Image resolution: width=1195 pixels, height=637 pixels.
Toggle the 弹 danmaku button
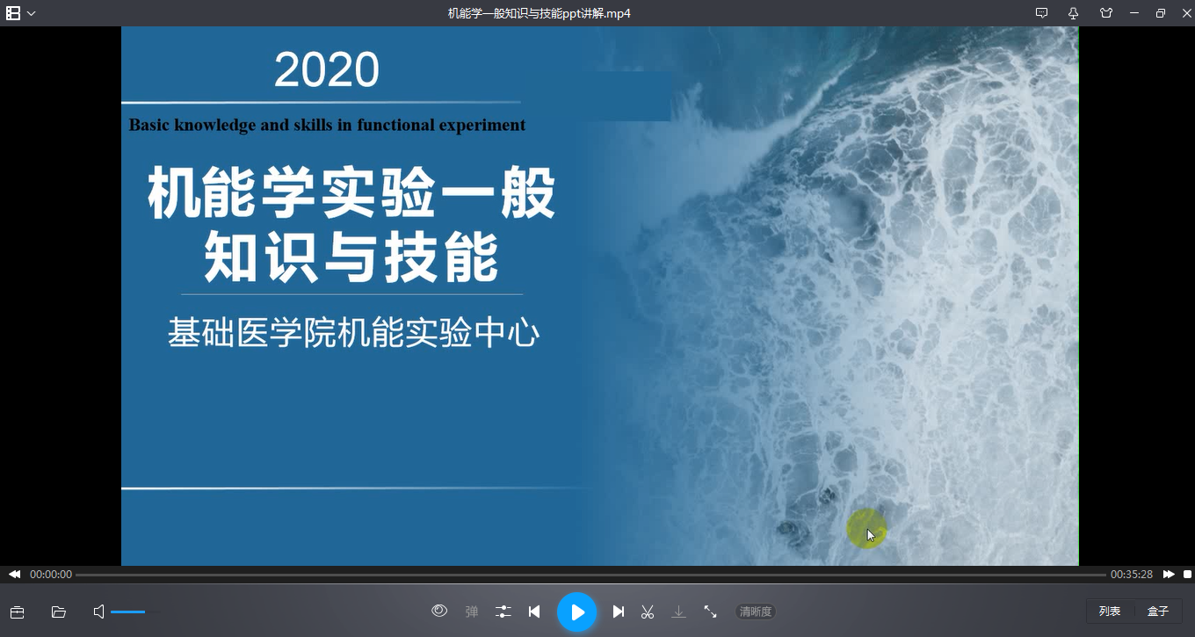[x=472, y=612]
